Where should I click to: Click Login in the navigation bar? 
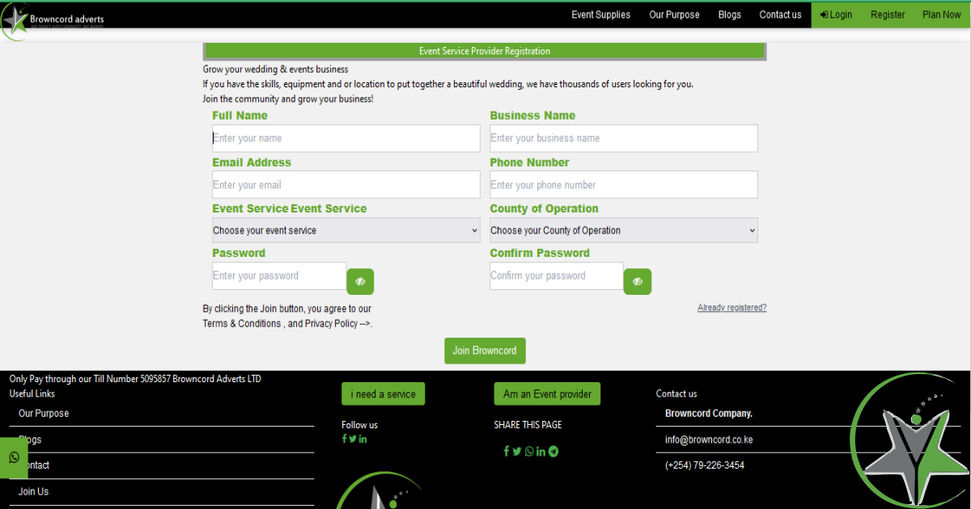click(x=836, y=15)
